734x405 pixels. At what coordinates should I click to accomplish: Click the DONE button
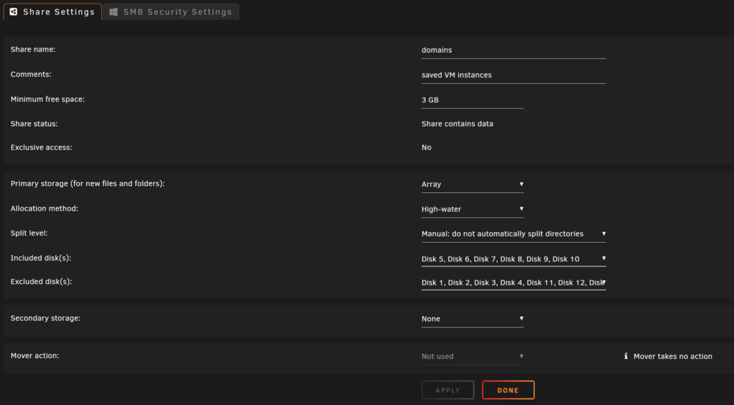[509, 390]
